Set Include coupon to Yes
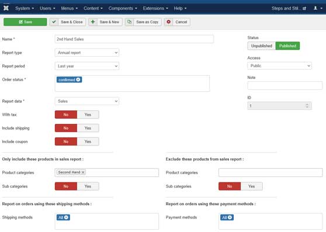The height and width of the screenshot is (232, 326). 88,141
